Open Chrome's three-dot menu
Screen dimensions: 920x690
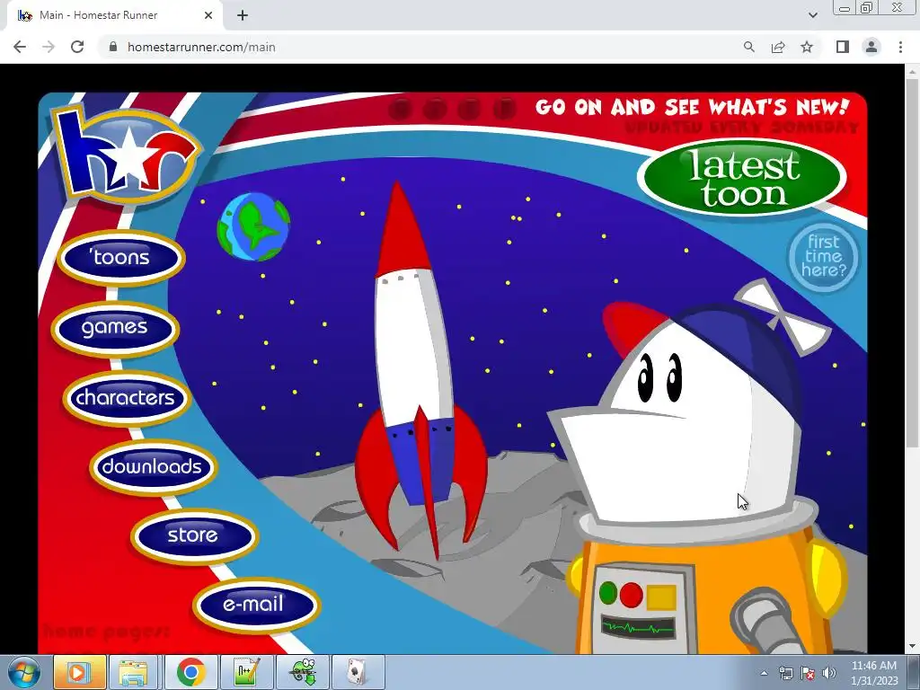click(900, 47)
